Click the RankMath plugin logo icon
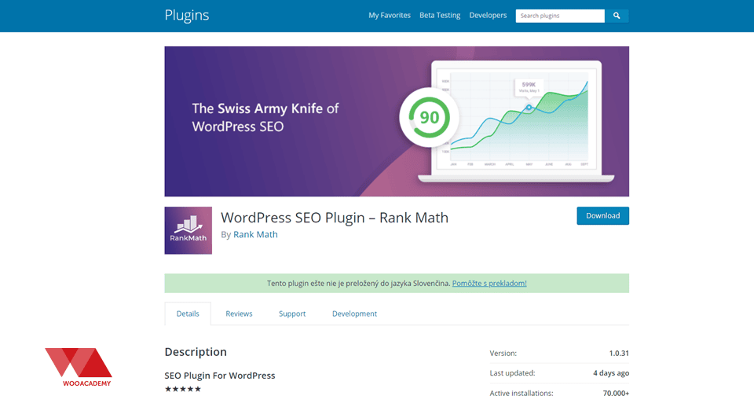 click(188, 230)
